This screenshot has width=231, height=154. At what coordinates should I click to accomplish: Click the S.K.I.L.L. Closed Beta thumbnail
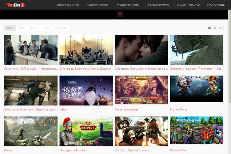click(141, 131)
